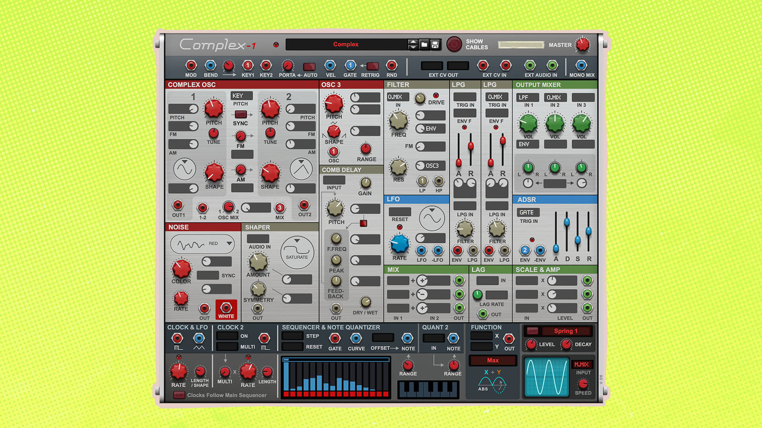
Task: Click the green IN 1 VOL knob
Action: (528, 123)
